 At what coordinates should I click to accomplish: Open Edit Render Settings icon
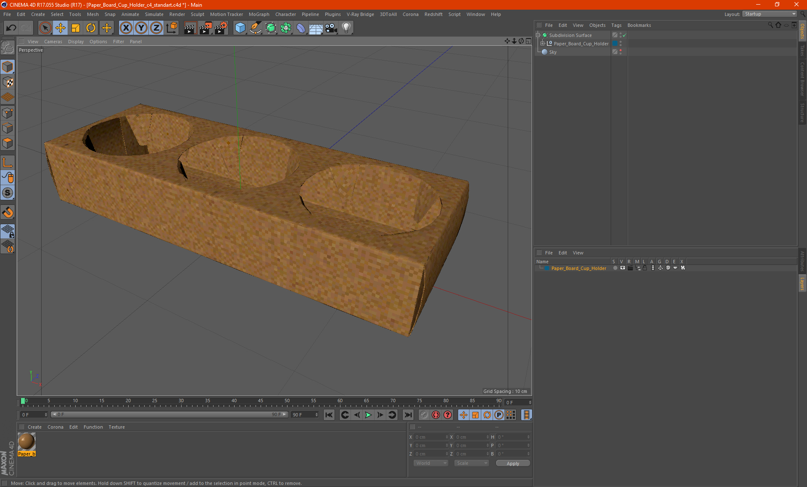click(221, 28)
